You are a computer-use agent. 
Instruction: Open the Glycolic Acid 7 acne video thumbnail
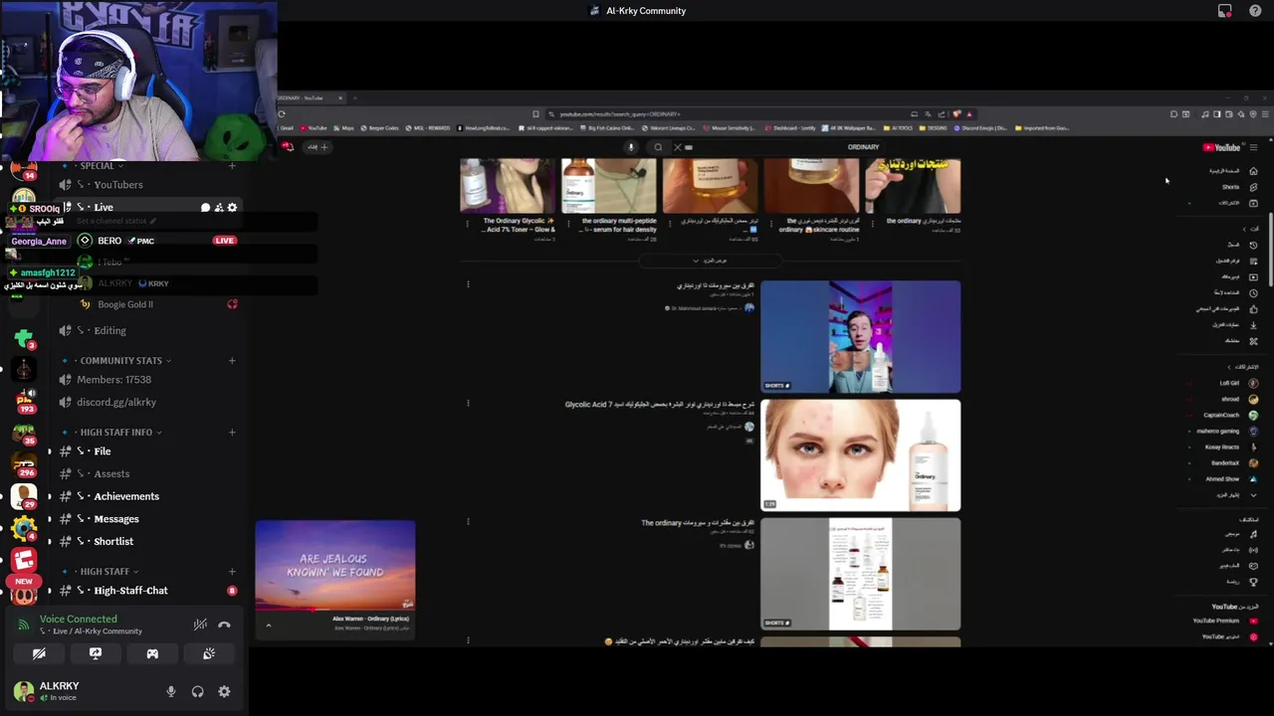(x=861, y=455)
